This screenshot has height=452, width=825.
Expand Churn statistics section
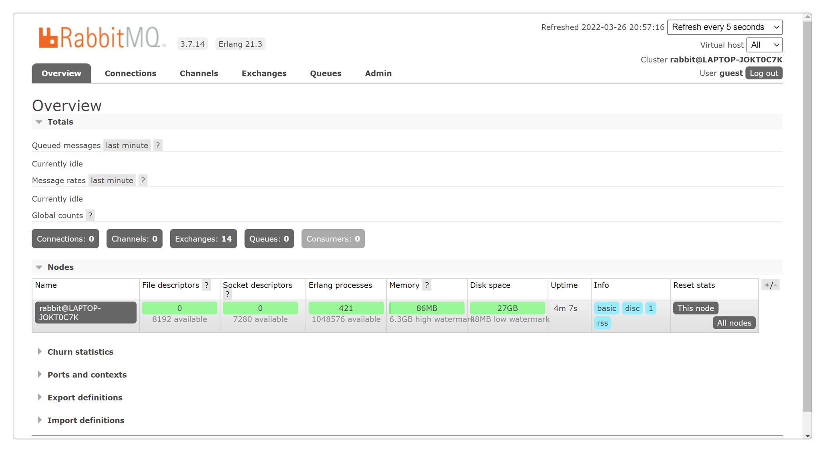click(80, 352)
